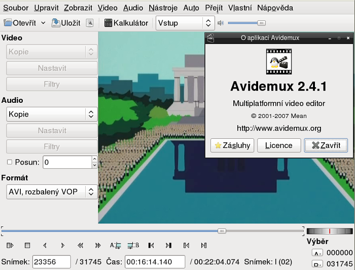355x270 pixels.
Task: Open the Formát AVI, rozbalený VOP dropdown
Action: (52, 192)
